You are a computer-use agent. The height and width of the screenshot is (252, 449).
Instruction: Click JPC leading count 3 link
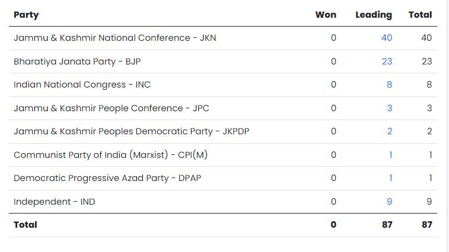click(x=389, y=108)
